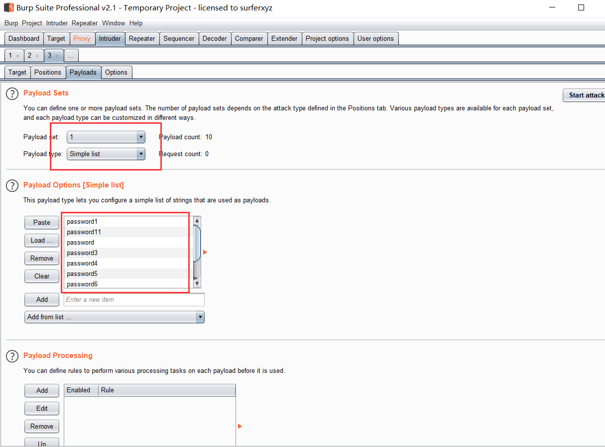The image size is (605, 447).
Task: Click orange arrow beside payload list
Action: pos(205,253)
